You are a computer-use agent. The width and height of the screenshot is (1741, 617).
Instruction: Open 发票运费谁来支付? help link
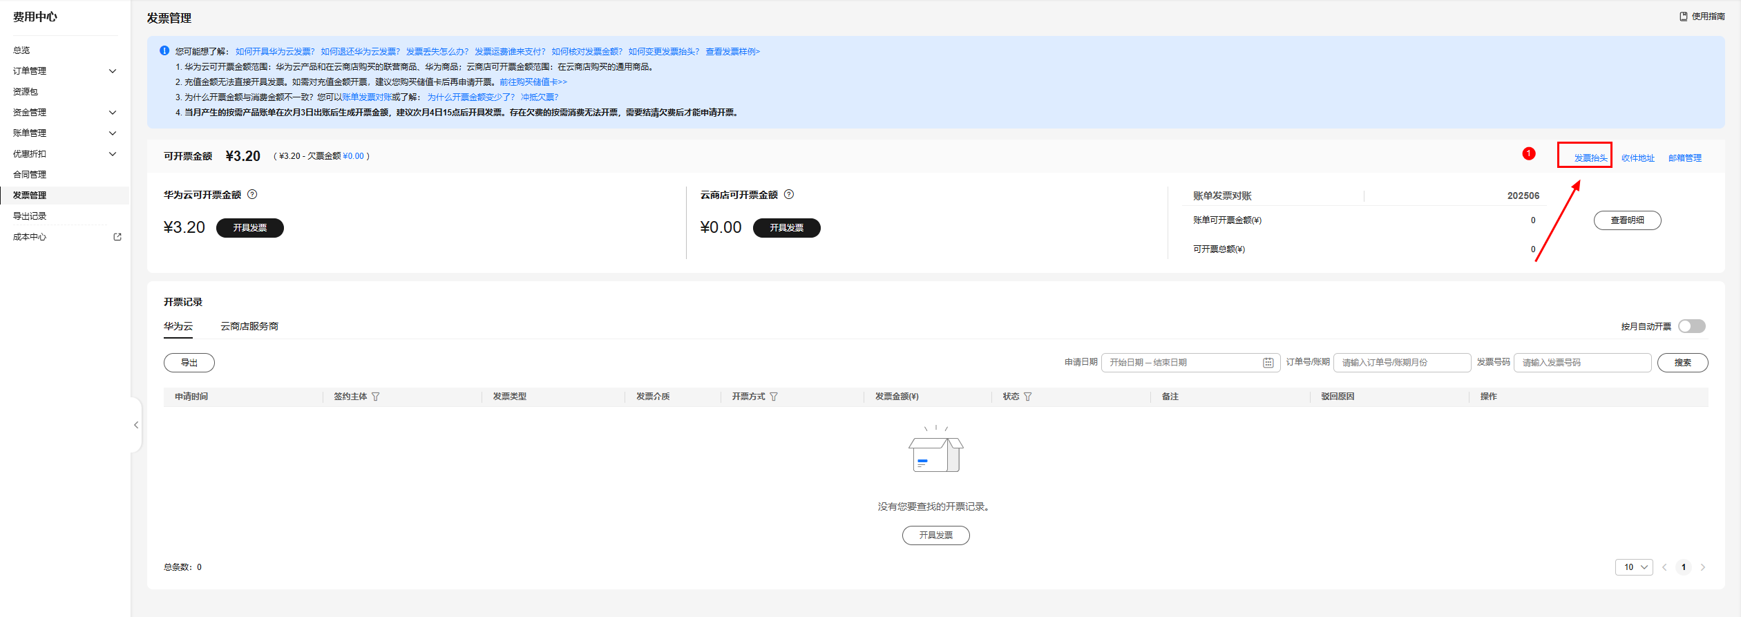coord(510,51)
